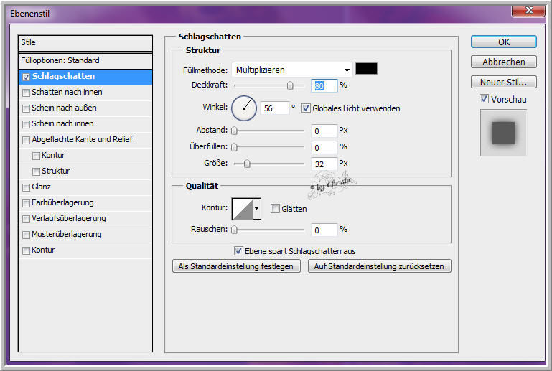Open the Kontur contour picker arrow
The image size is (552, 371).
tap(257, 208)
